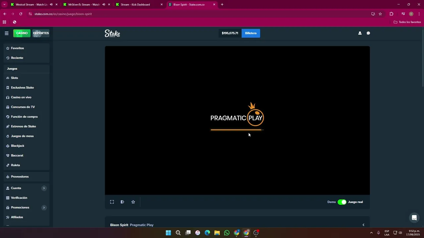Open OBS Studio from the taskbar
The width and height of the screenshot is (424, 238).
click(256, 233)
